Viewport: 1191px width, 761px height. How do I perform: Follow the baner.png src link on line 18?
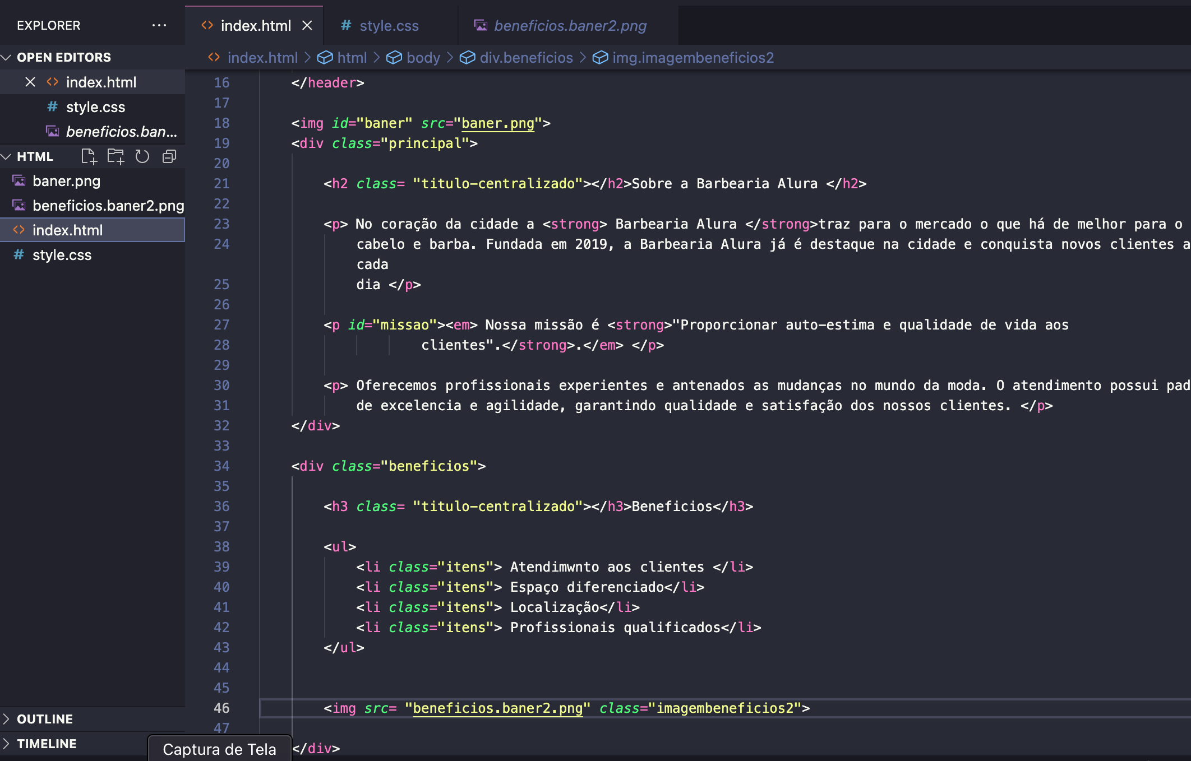[497, 123]
